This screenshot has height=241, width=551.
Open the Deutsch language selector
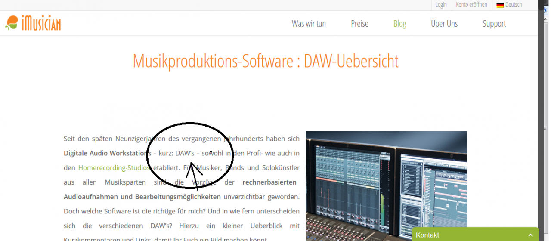click(509, 5)
